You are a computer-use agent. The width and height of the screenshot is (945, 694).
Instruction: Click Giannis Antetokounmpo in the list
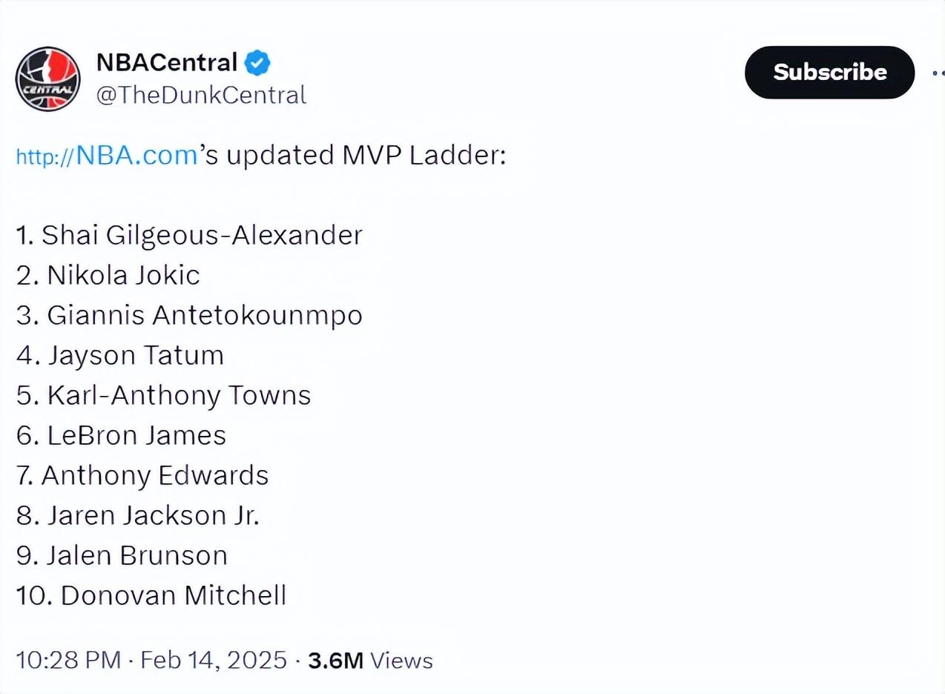[x=189, y=315]
